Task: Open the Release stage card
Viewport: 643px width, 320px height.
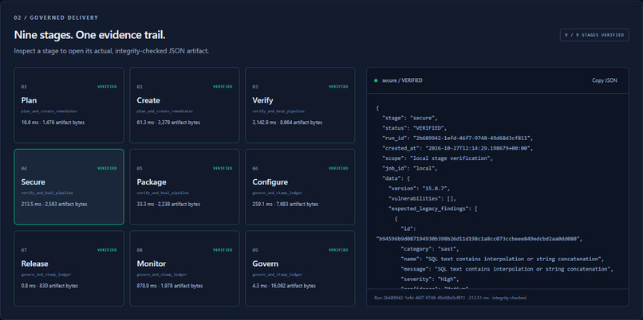Action: [69, 268]
